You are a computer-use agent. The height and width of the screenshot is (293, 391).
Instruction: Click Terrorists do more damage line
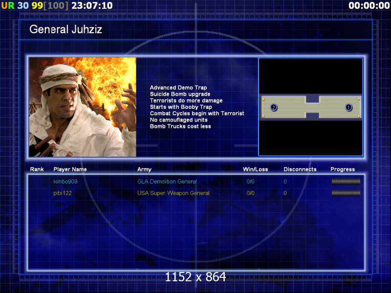point(186,101)
